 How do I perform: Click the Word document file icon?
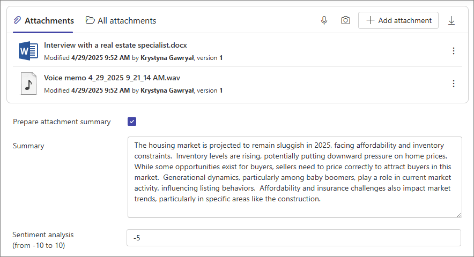28,51
